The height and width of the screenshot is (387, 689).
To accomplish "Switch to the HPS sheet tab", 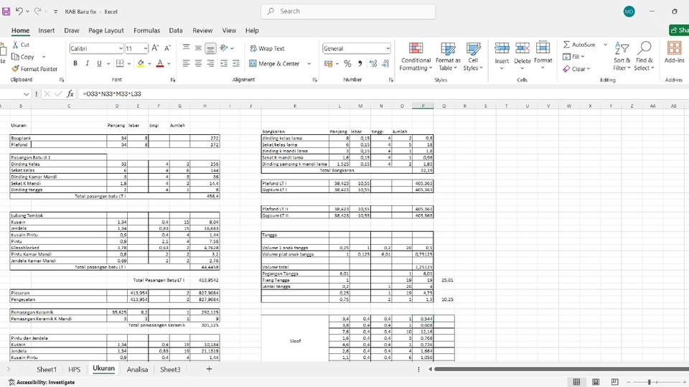I will pyautogui.click(x=74, y=369).
